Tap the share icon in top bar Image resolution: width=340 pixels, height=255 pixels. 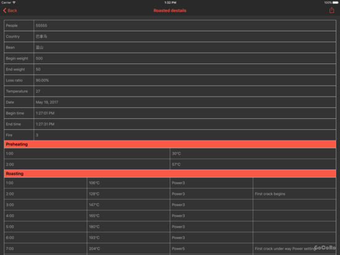tap(331, 10)
